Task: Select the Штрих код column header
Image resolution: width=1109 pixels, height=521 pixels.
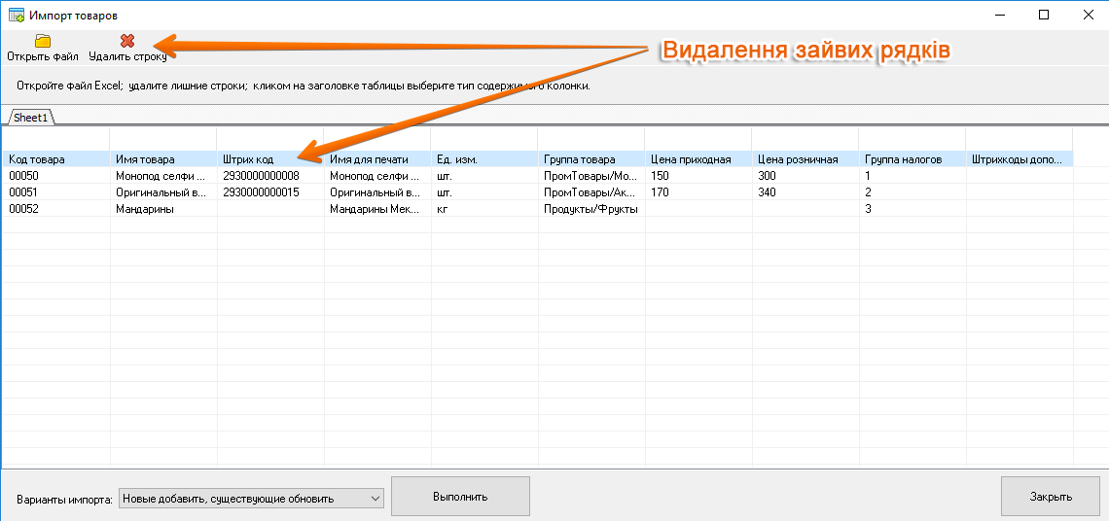Action: (270, 159)
